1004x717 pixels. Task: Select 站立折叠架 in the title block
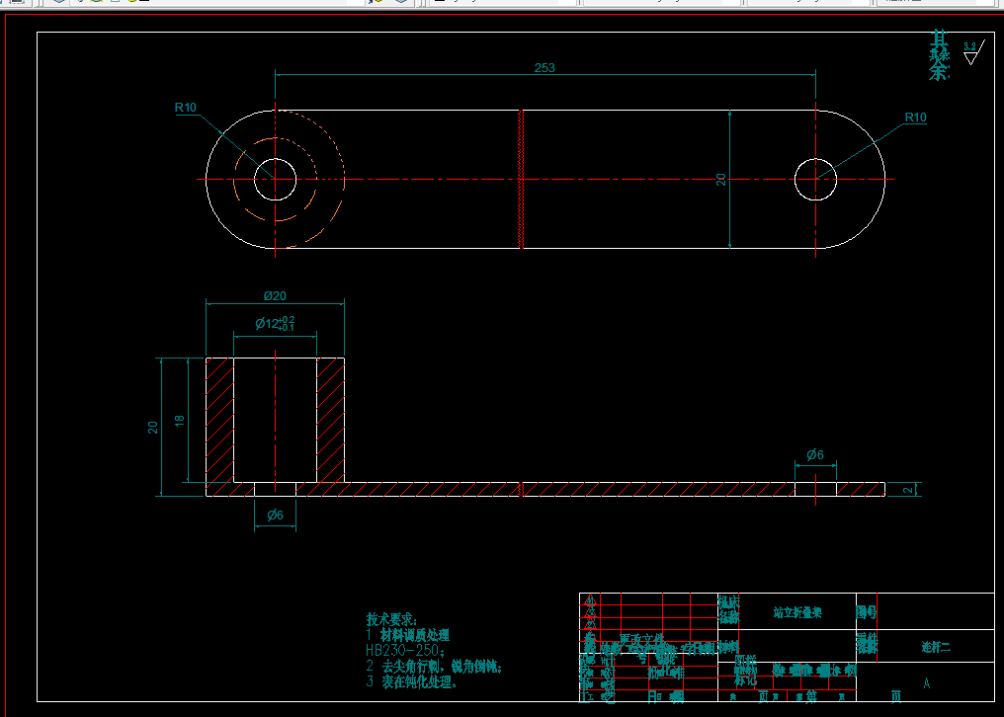[x=797, y=612]
